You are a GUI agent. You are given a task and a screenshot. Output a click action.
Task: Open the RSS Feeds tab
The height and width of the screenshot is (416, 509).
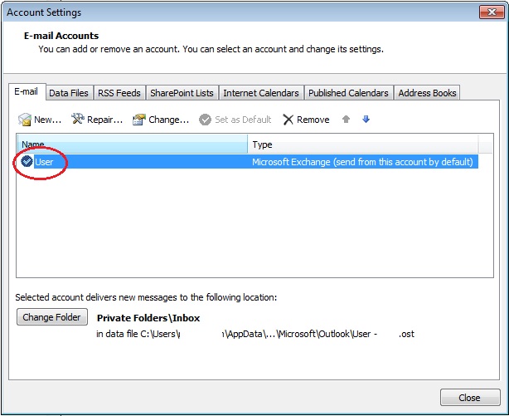[x=119, y=93]
